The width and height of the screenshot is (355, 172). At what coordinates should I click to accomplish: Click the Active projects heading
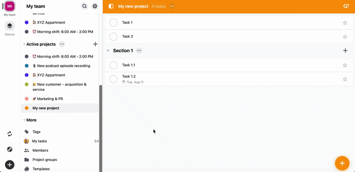(41, 44)
